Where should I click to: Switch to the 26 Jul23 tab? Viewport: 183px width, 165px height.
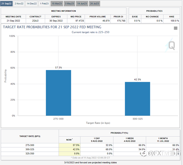click(x=94, y=4)
